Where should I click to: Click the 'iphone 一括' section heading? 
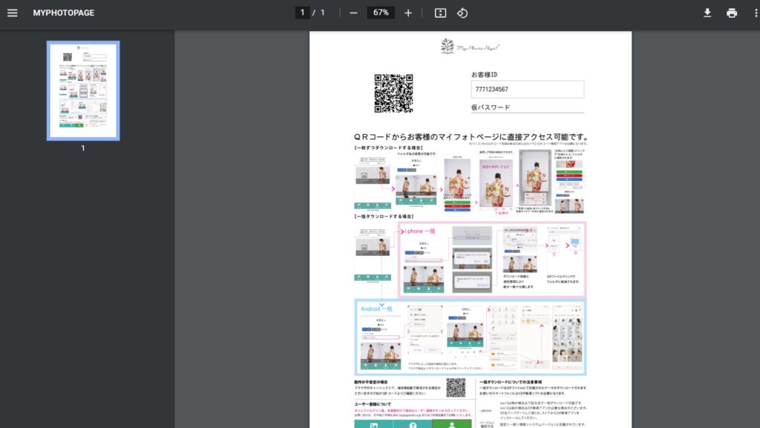pyautogui.click(x=420, y=231)
